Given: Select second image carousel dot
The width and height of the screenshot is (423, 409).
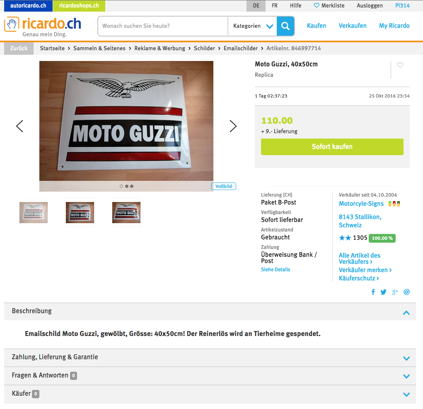Looking at the screenshot, I should (127, 186).
